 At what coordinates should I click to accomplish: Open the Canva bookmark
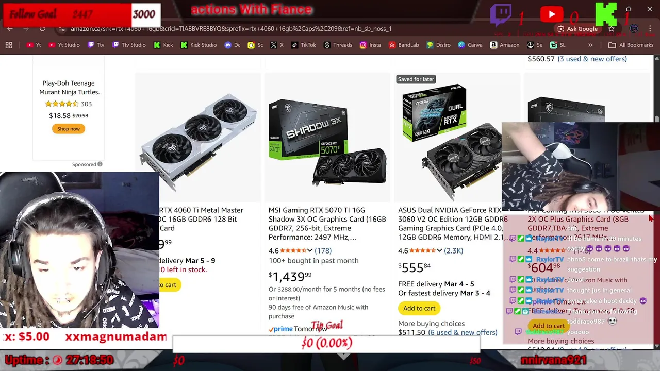point(470,45)
